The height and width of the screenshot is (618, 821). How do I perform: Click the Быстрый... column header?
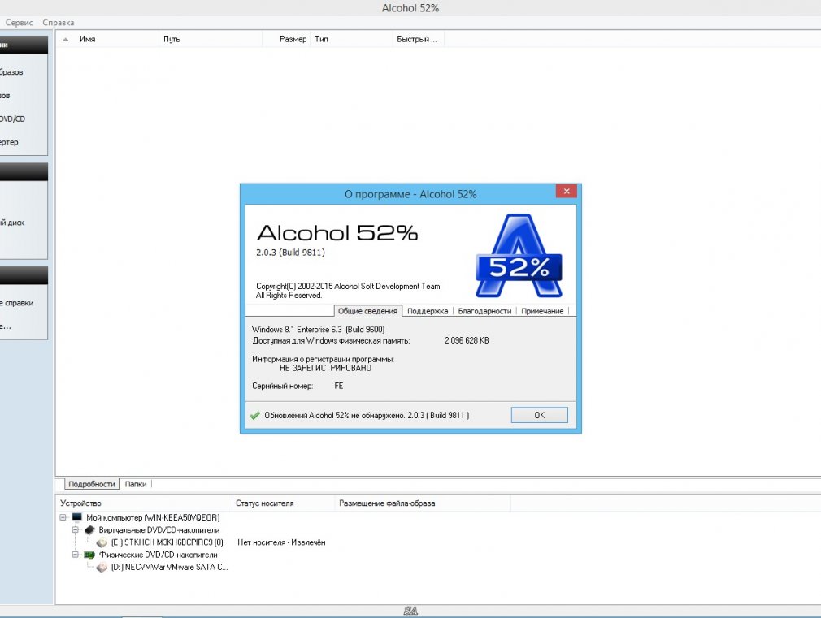[417, 39]
